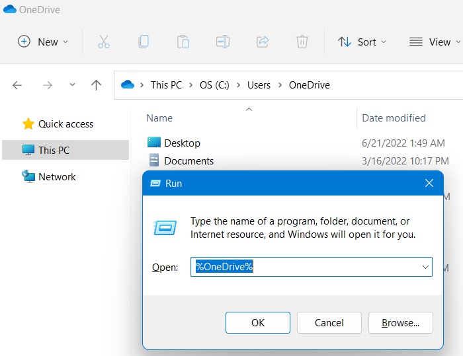Expand chevron after OS (C:) breadcrumb

238,85
